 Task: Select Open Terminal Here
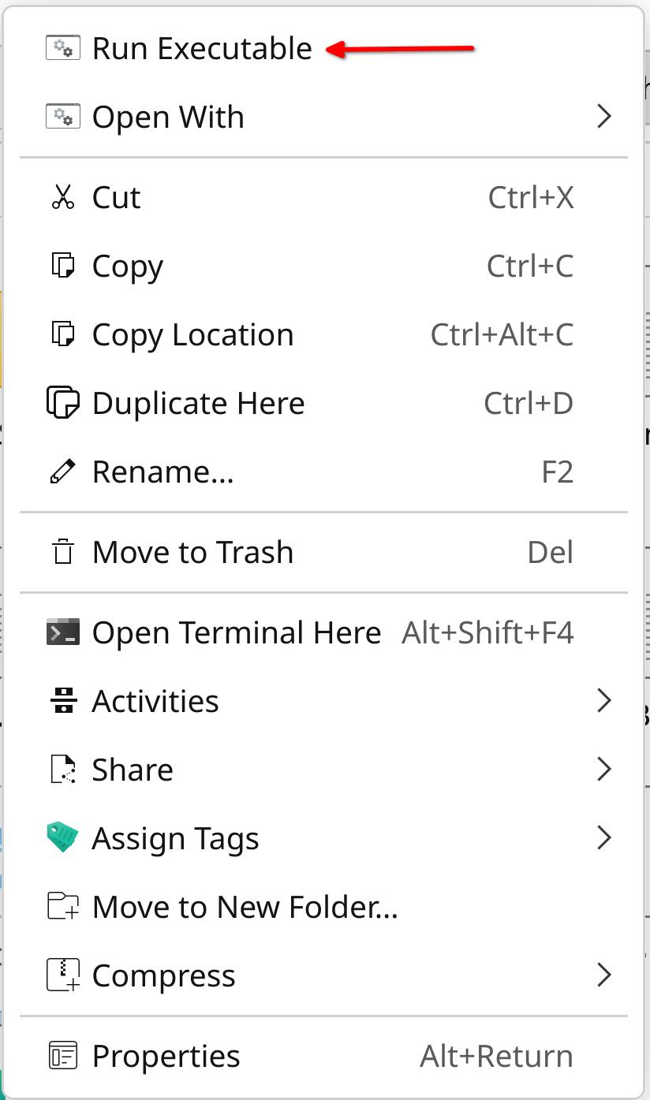tap(324, 632)
